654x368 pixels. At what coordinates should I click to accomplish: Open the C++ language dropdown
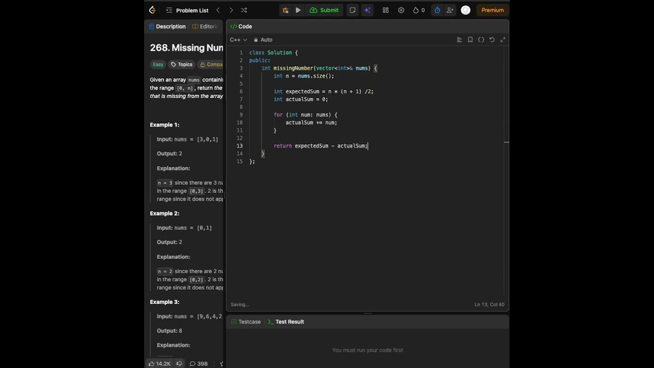239,40
